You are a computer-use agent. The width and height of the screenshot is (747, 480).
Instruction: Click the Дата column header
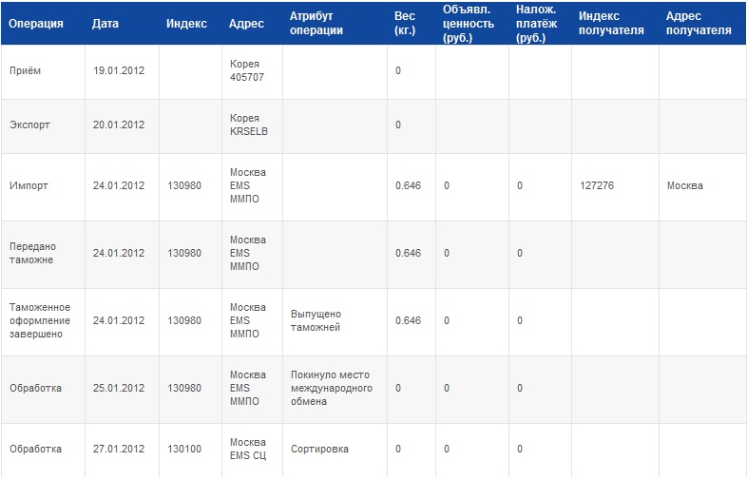click(x=105, y=24)
